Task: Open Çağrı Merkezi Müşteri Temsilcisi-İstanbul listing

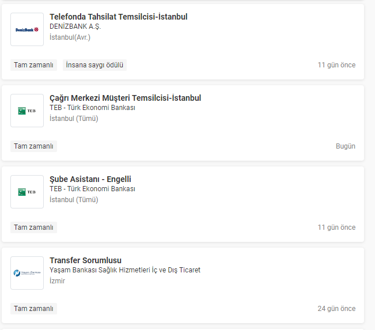Action: 125,98
